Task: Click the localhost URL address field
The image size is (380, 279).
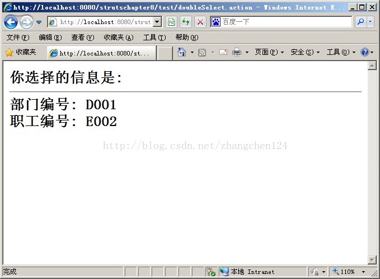Action: coord(101,22)
